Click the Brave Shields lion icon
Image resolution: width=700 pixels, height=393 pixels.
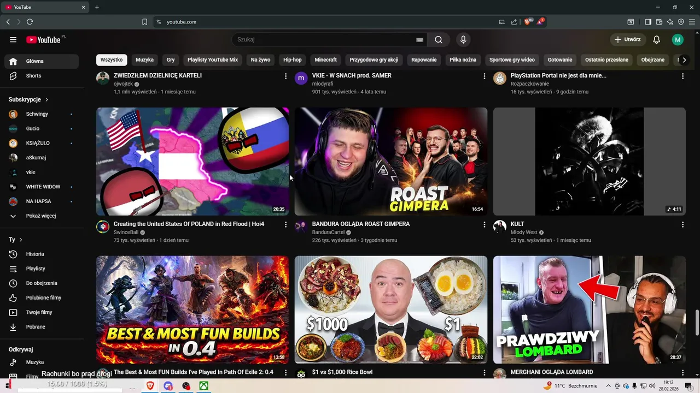tap(528, 22)
